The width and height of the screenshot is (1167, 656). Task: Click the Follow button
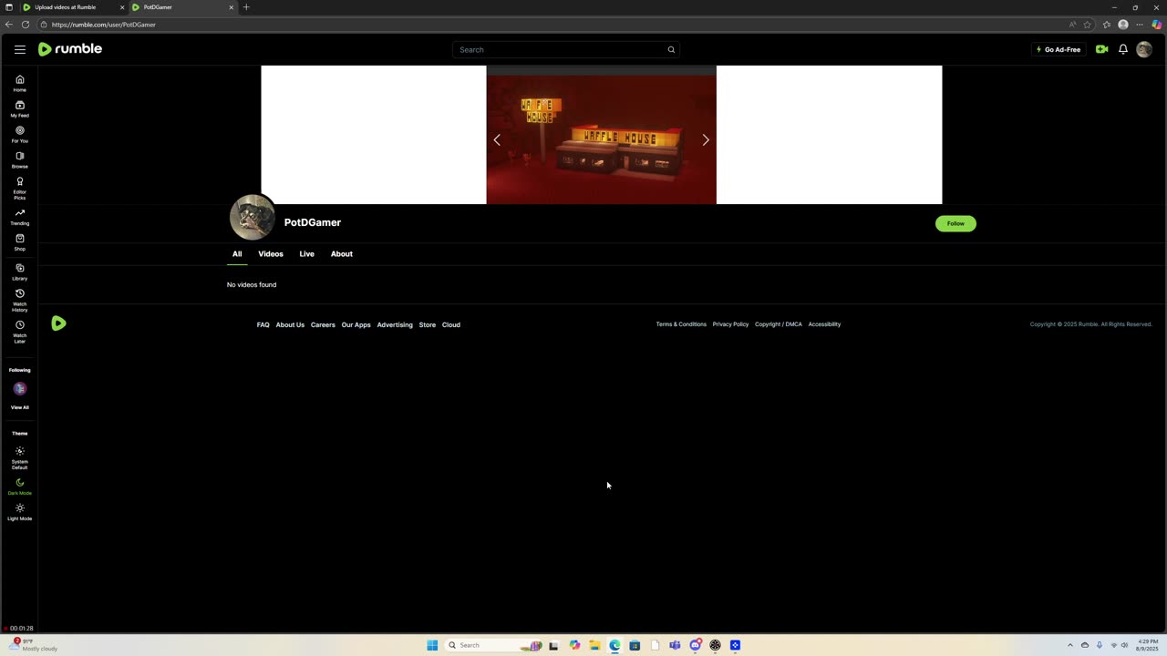tap(955, 223)
